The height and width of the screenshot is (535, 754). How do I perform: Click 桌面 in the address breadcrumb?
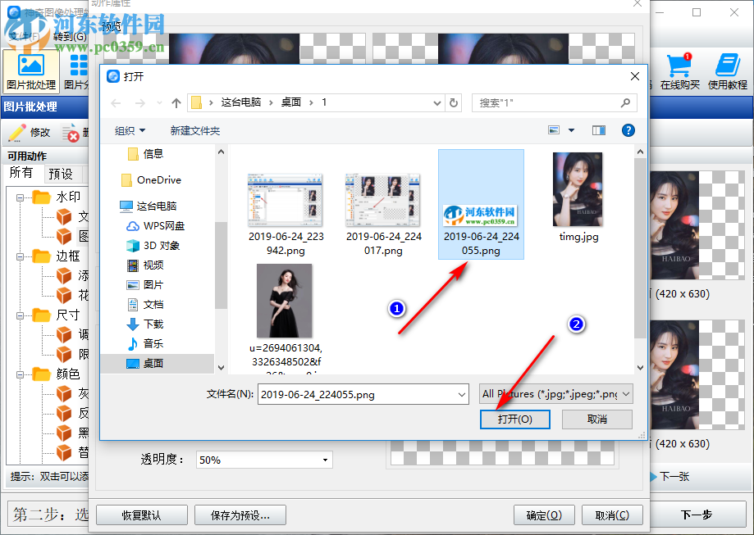[291, 102]
